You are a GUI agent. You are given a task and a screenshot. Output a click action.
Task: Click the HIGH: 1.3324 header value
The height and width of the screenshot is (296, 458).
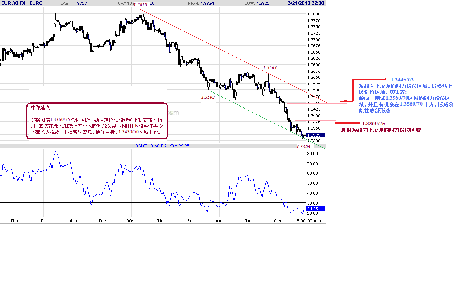[201, 4]
